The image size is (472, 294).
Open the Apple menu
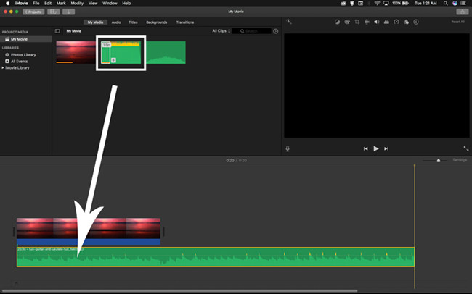[7, 4]
